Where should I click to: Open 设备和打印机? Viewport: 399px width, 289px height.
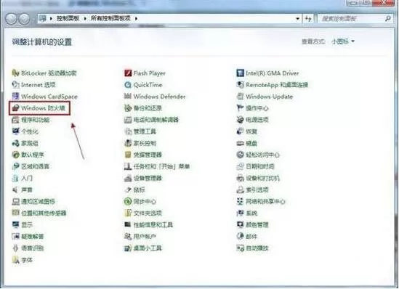(258, 178)
